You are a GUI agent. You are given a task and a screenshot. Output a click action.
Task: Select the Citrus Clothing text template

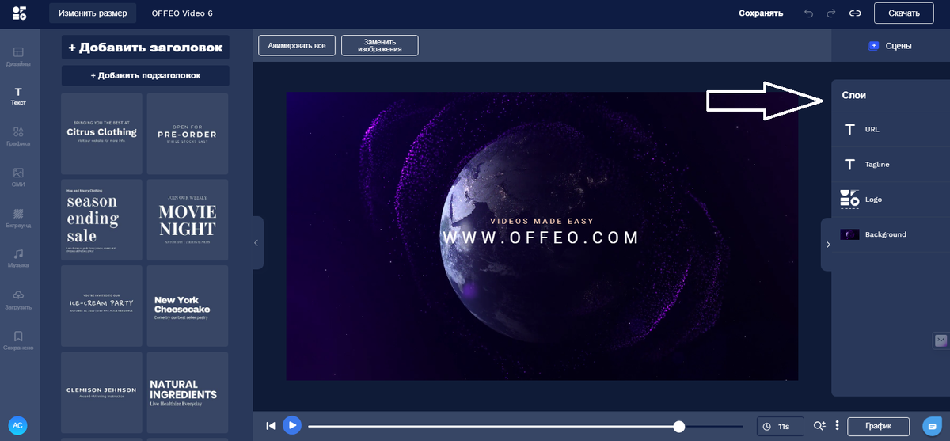click(x=101, y=134)
